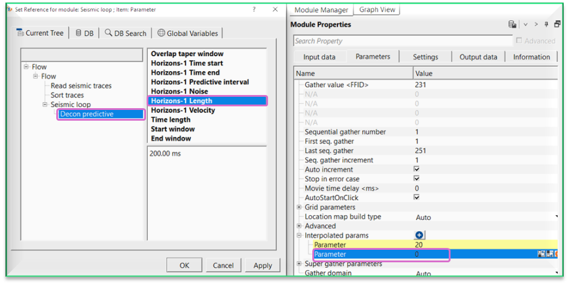
Task: Collapse the Seismic loop tree node
Action: tap(45, 105)
